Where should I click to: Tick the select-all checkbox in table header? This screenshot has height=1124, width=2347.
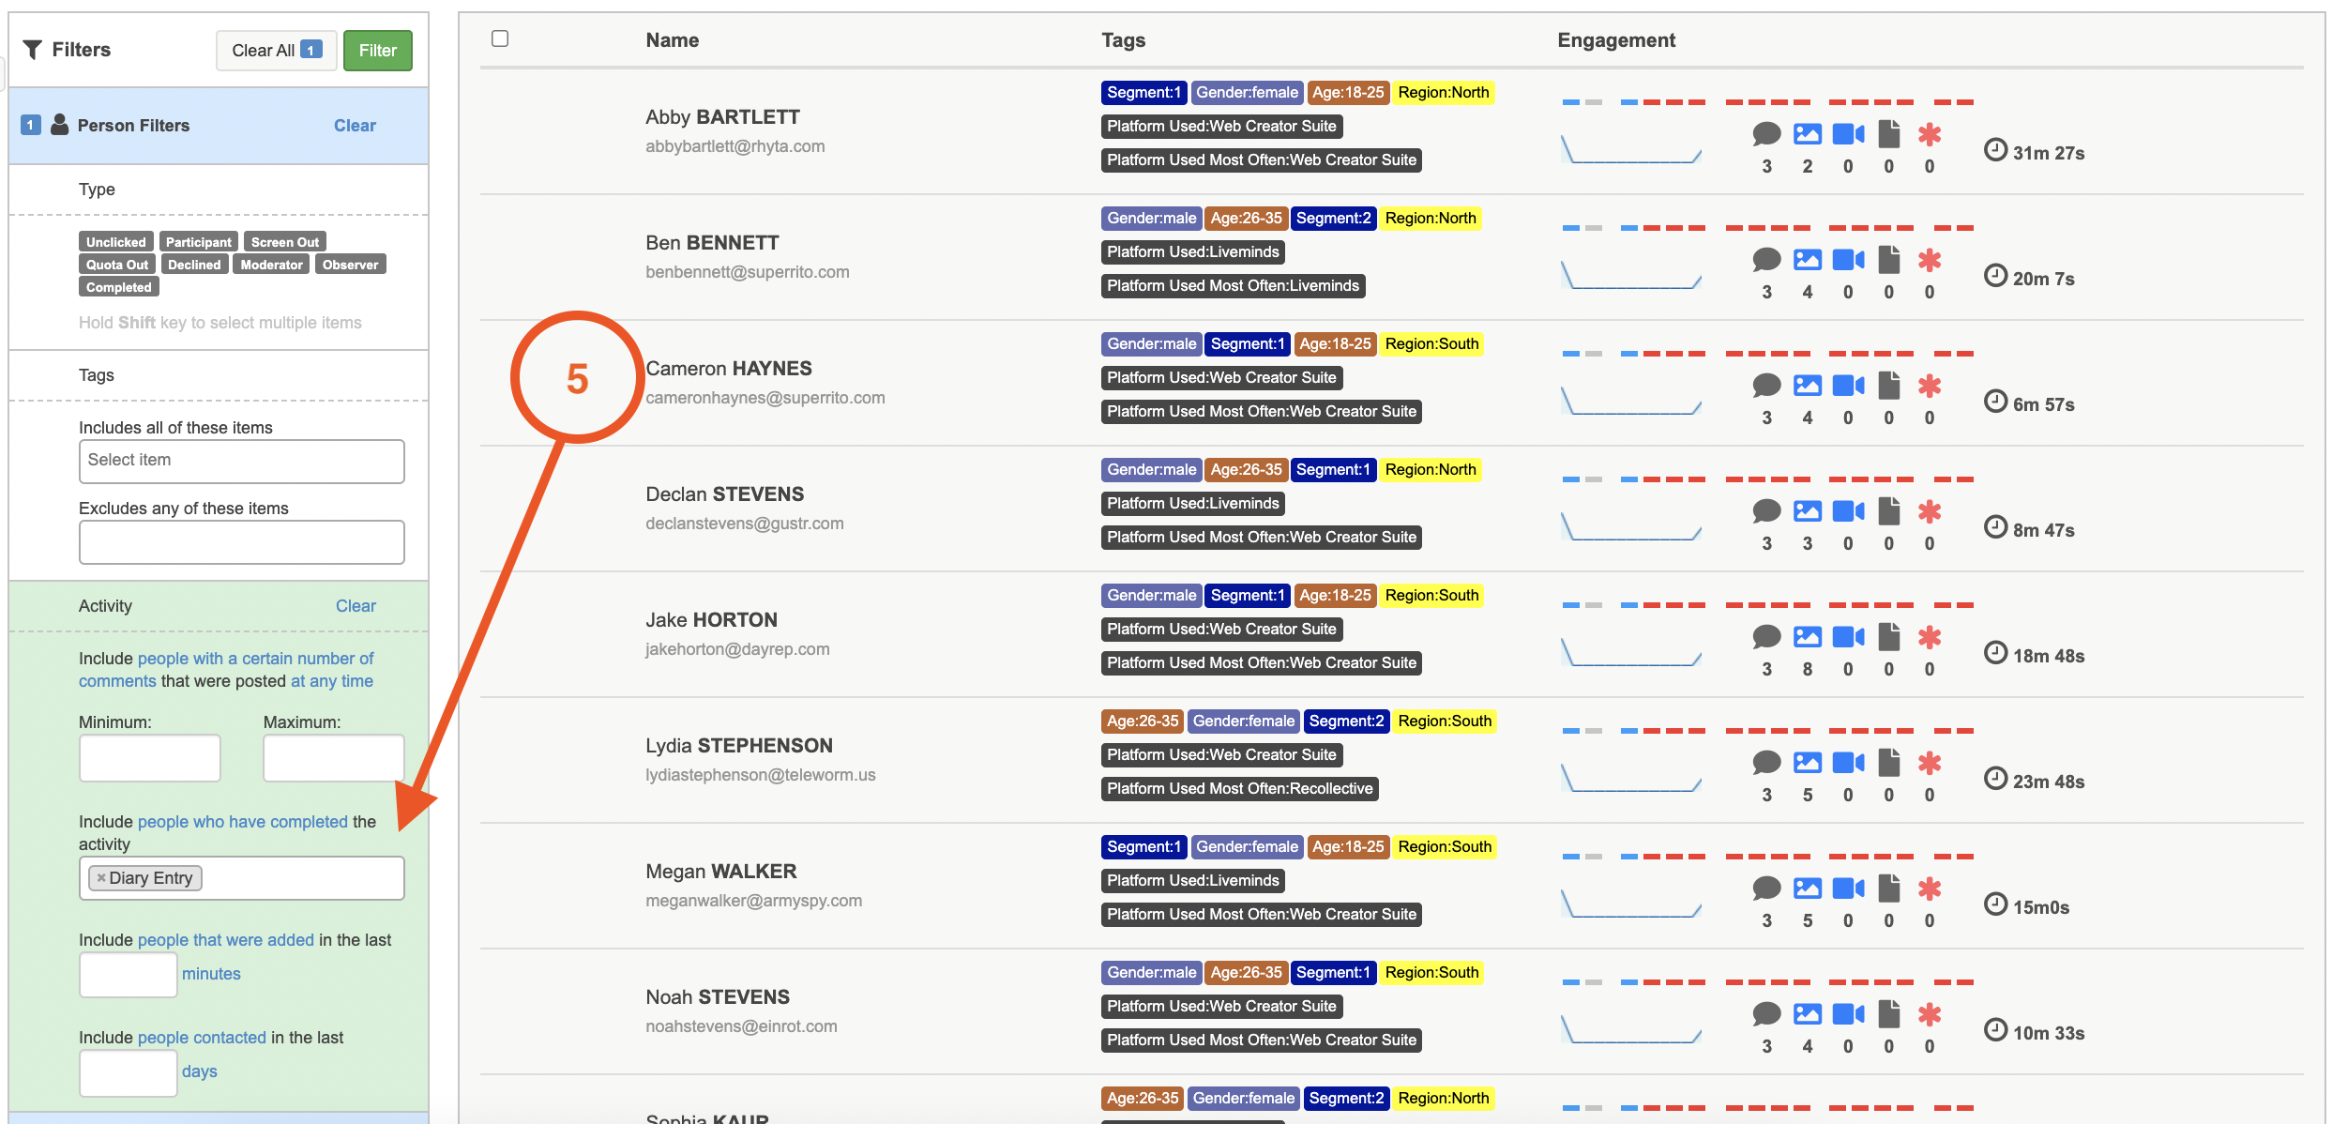pyautogui.click(x=500, y=38)
